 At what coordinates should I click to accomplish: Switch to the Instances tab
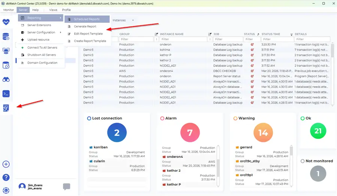(119, 20)
